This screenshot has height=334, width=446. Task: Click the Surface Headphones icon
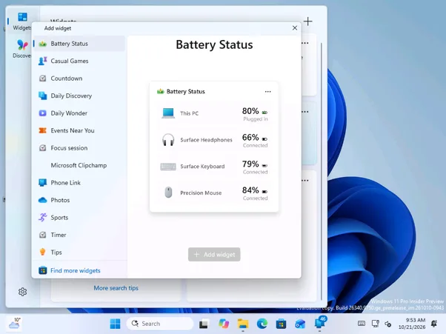point(168,139)
